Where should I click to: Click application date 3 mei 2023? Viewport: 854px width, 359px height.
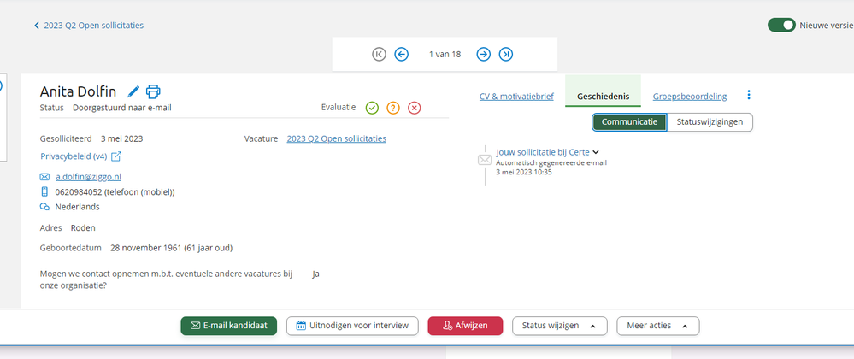[121, 138]
